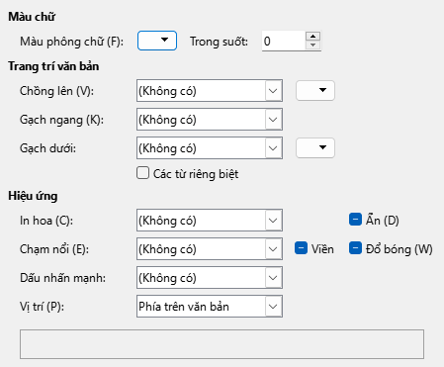
Task: Open the Dấu nhấn mạnh dropdown
Action: click(210, 277)
